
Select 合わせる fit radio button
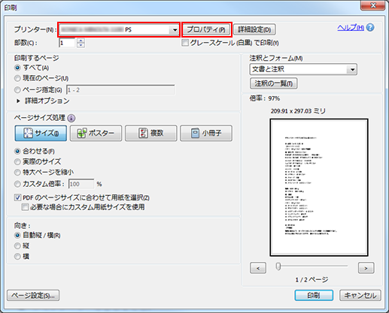click(x=17, y=152)
